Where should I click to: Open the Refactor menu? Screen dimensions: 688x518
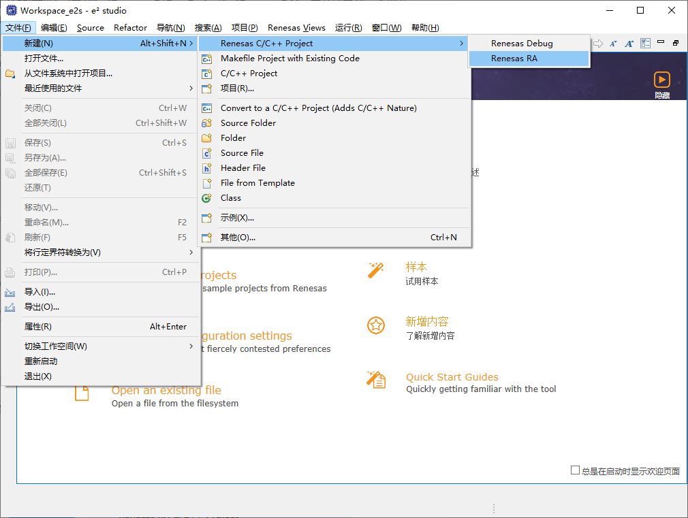tap(130, 28)
